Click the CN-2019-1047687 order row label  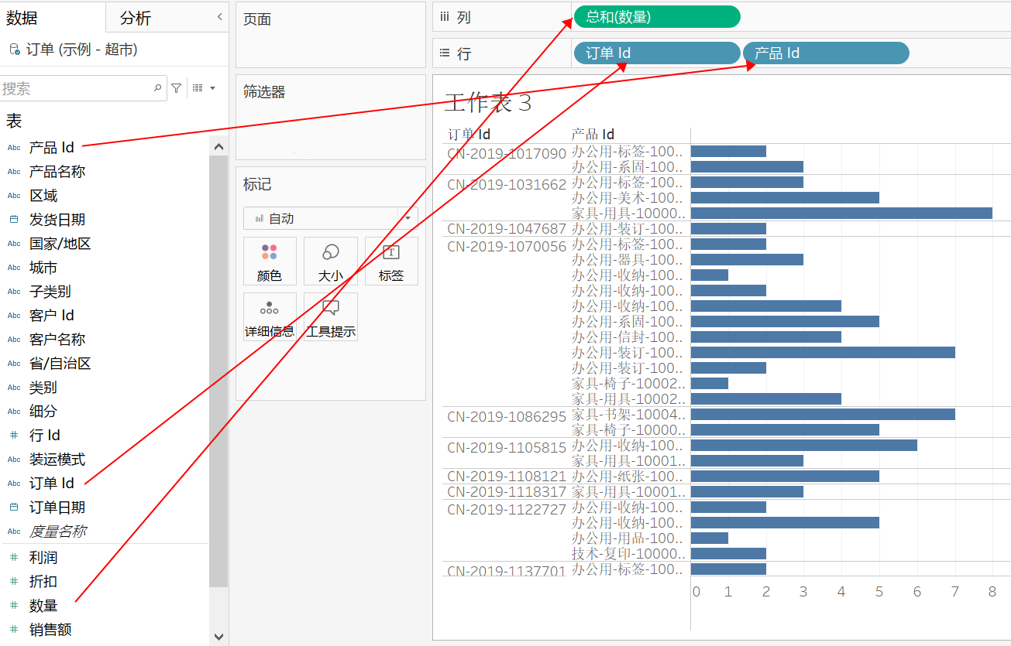(507, 229)
